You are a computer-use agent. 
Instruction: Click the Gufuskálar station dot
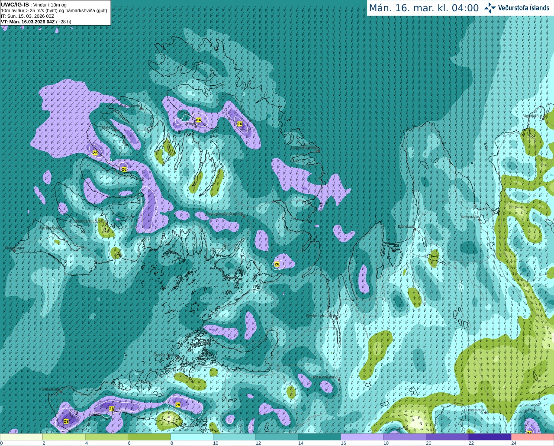(x=61, y=391)
